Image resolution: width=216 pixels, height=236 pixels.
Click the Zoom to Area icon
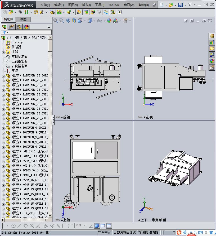(61, 21)
